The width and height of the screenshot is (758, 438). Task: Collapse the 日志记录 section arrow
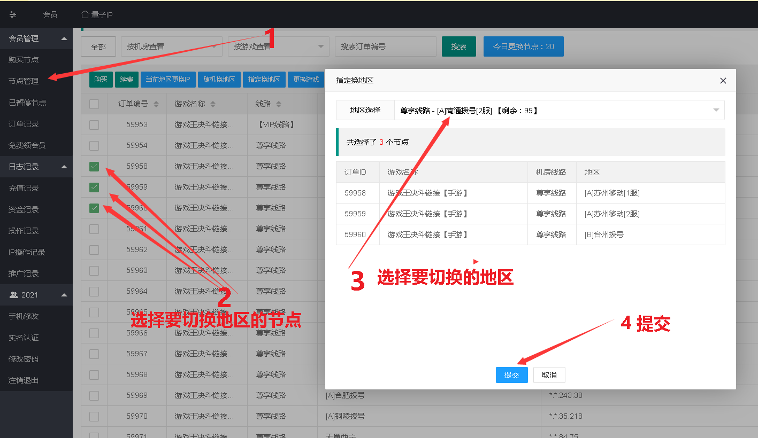point(64,167)
